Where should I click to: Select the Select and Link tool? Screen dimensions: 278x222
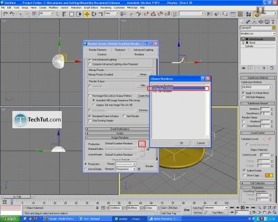tap(20, 14)
